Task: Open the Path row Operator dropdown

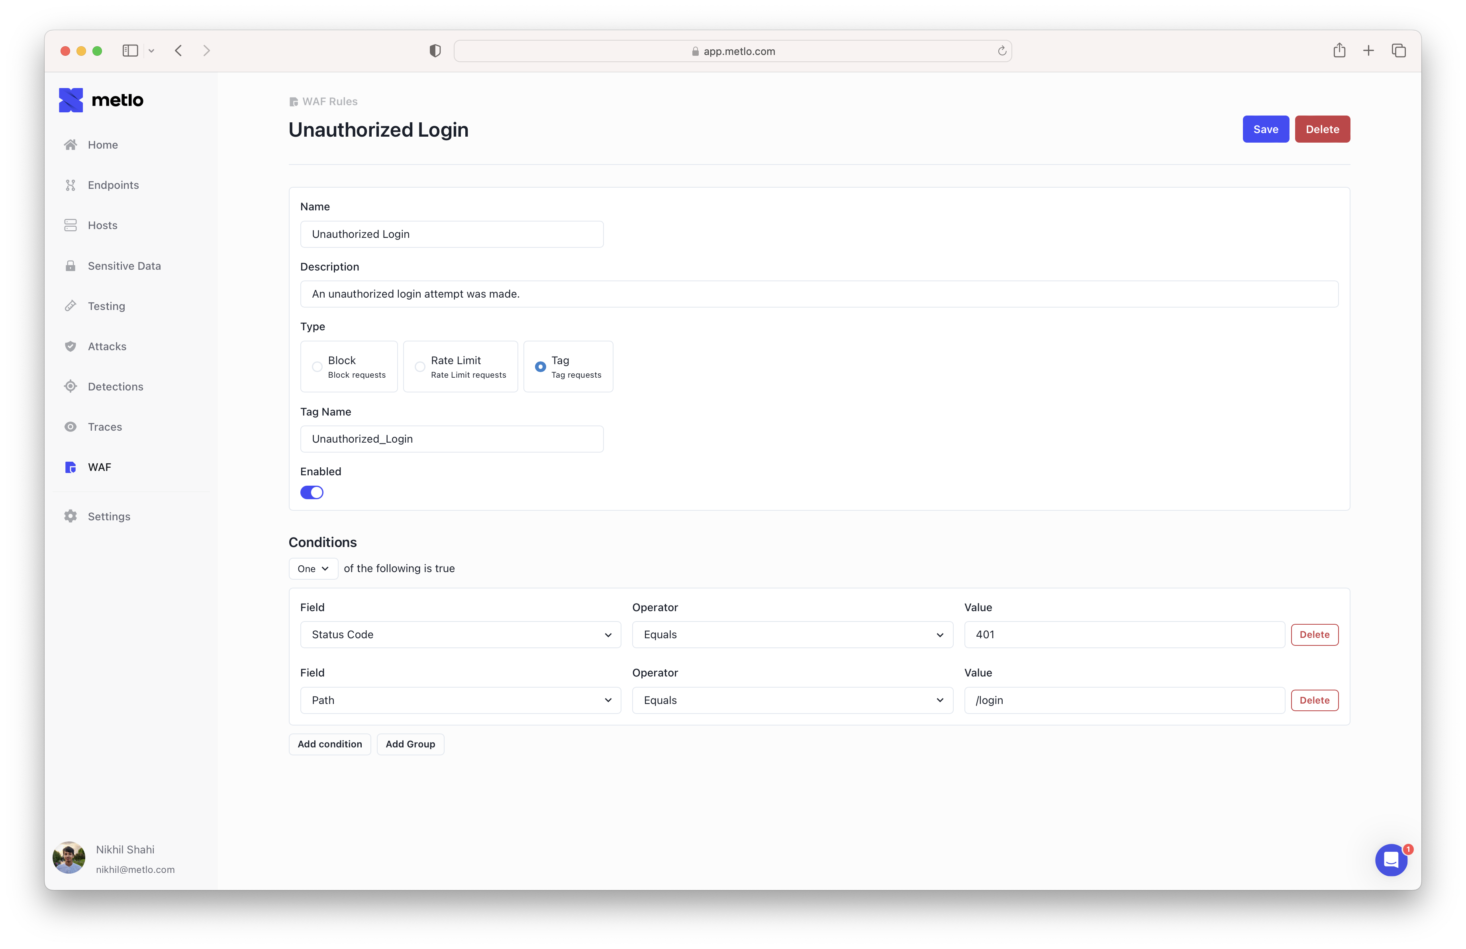Action: click(x=792, y=700)
